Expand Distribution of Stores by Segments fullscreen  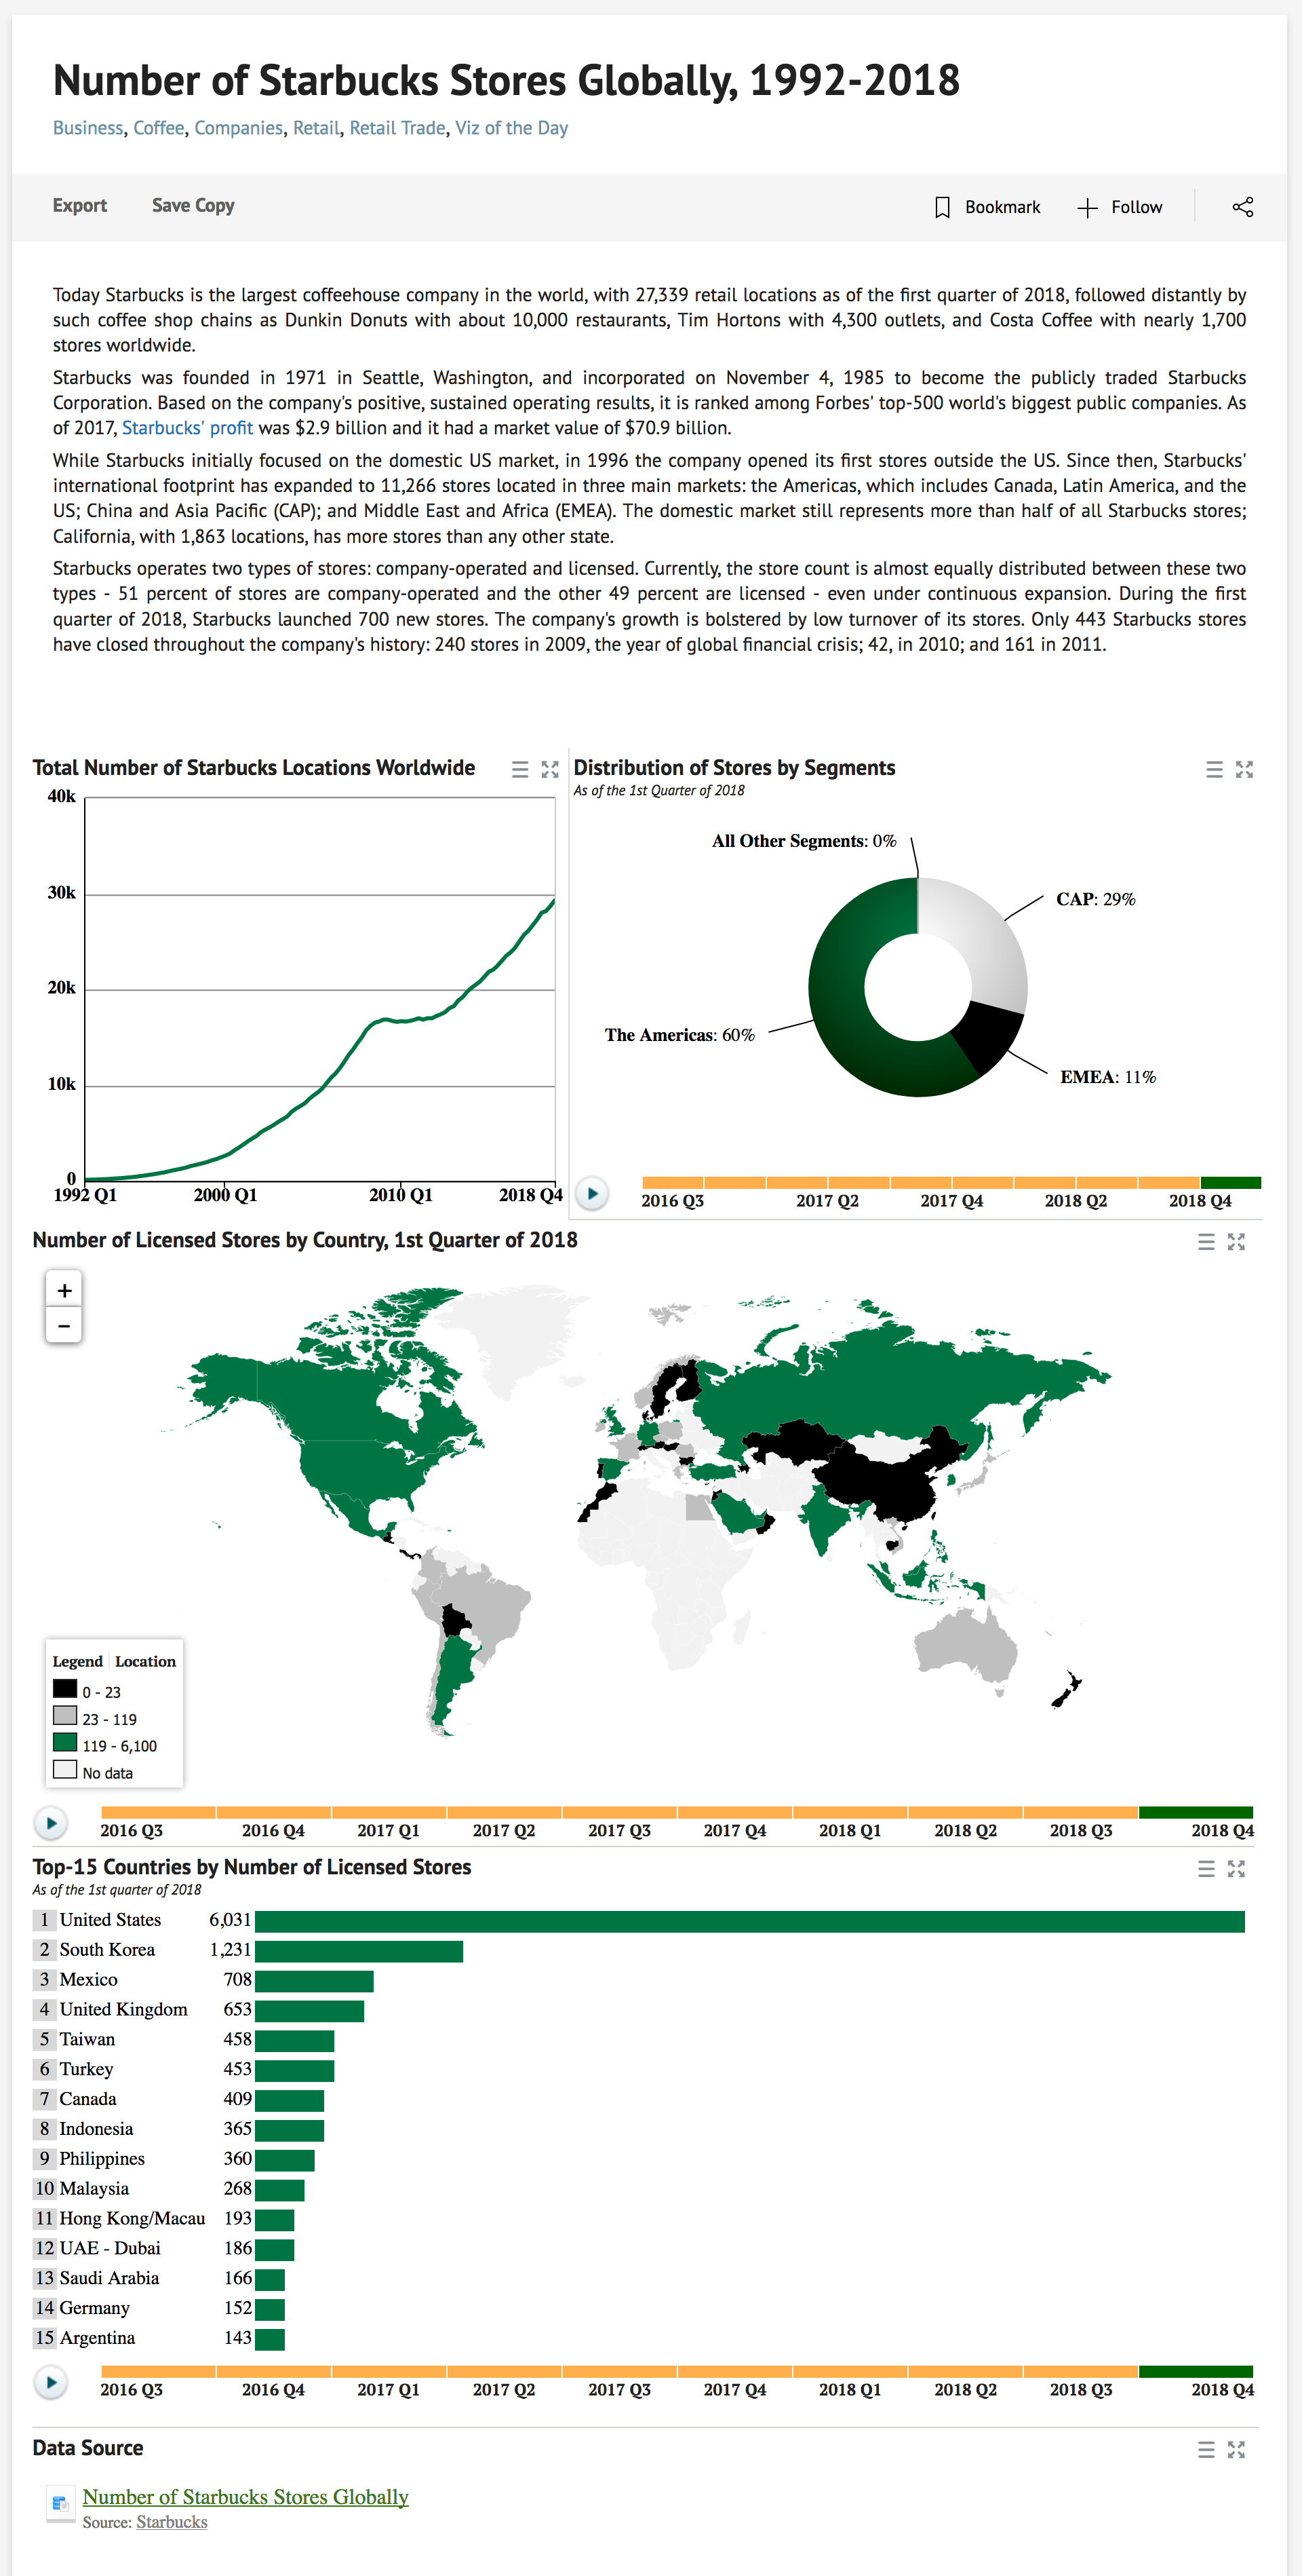[1244, 769]
